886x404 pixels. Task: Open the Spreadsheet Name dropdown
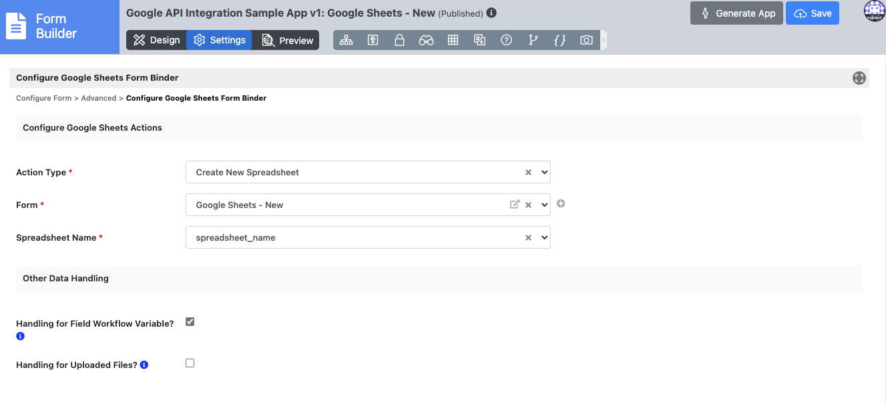click(368, 237)
